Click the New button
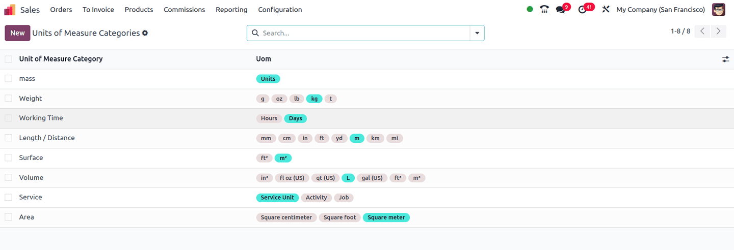The width and height of the screenshot is (734, 250). [x=17, y=33]
